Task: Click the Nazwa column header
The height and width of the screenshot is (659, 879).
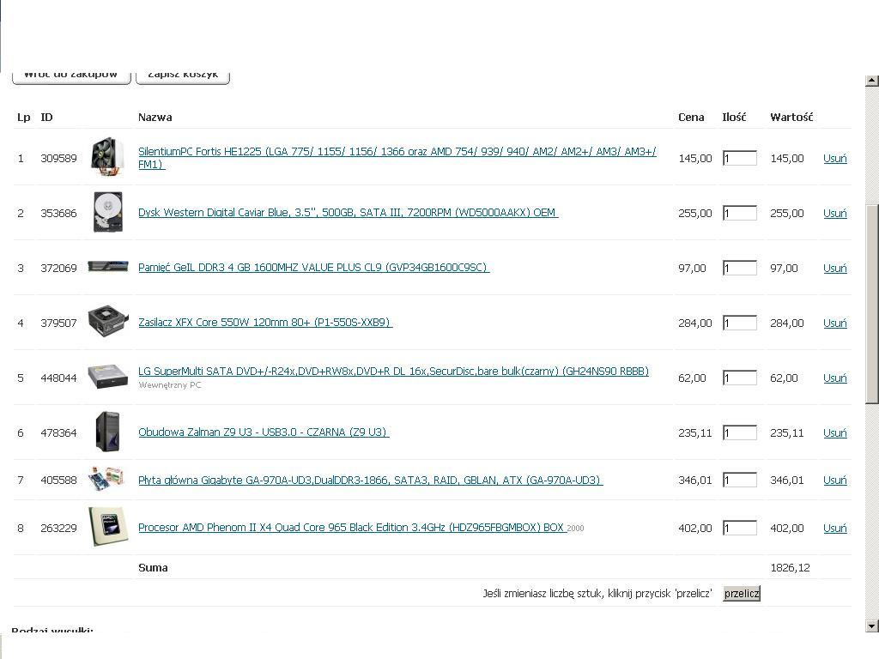Action: click(x=155, y=117)
